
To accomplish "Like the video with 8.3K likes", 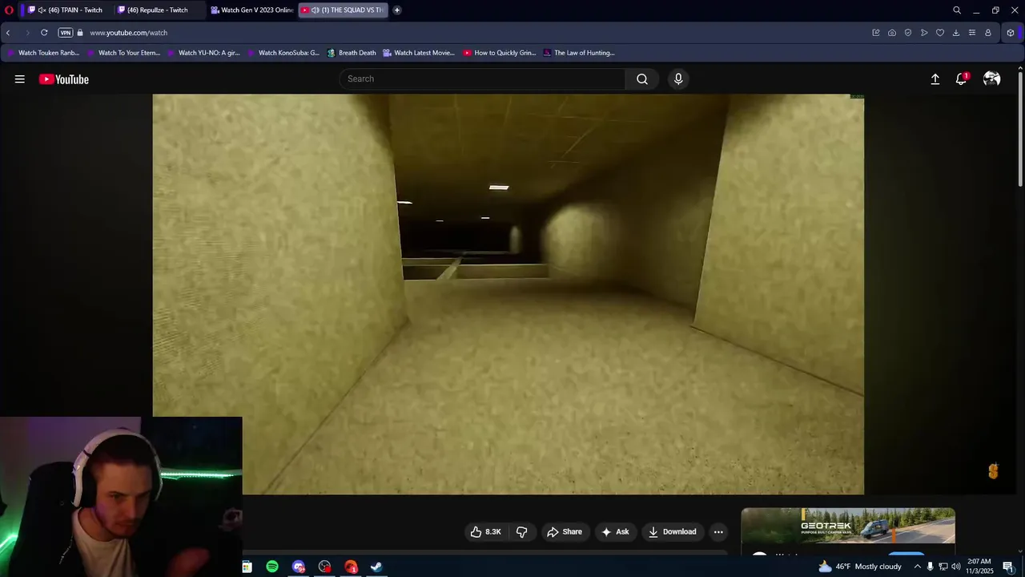I will pos(485,532).
